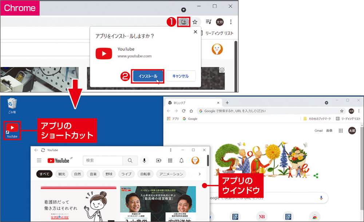The height and width of the screenshot is (222, 364).
Task: Open その他のブックマーク folder
Action: point(317,119)
